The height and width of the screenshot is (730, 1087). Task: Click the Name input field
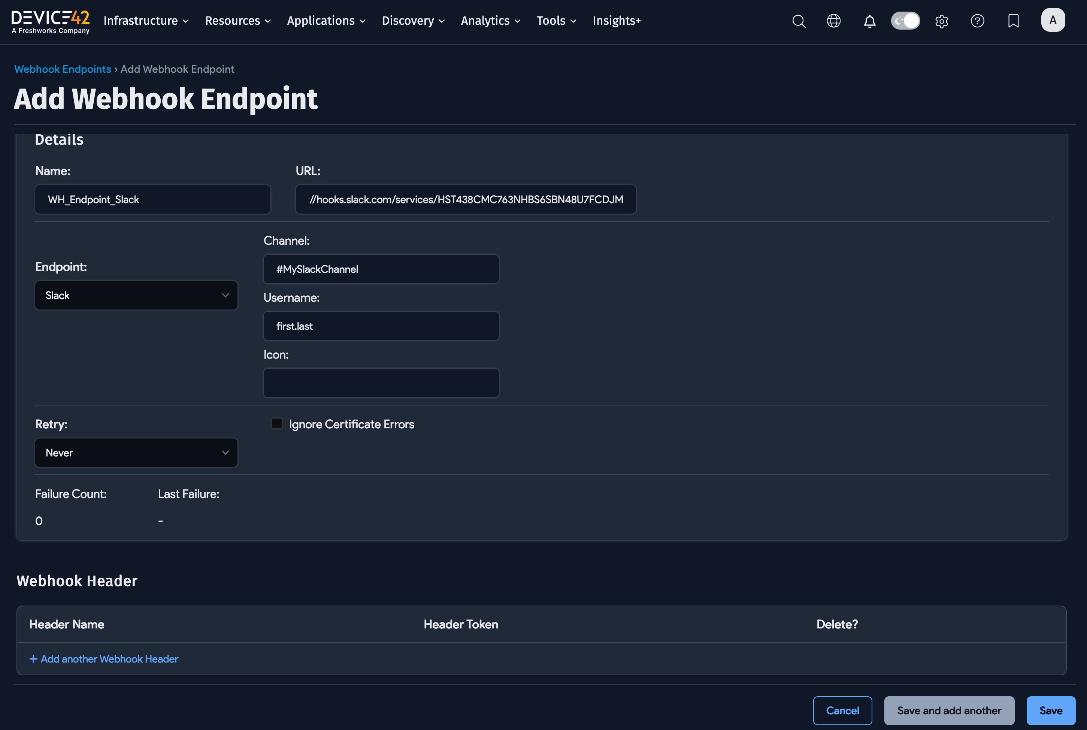[152, 199]
